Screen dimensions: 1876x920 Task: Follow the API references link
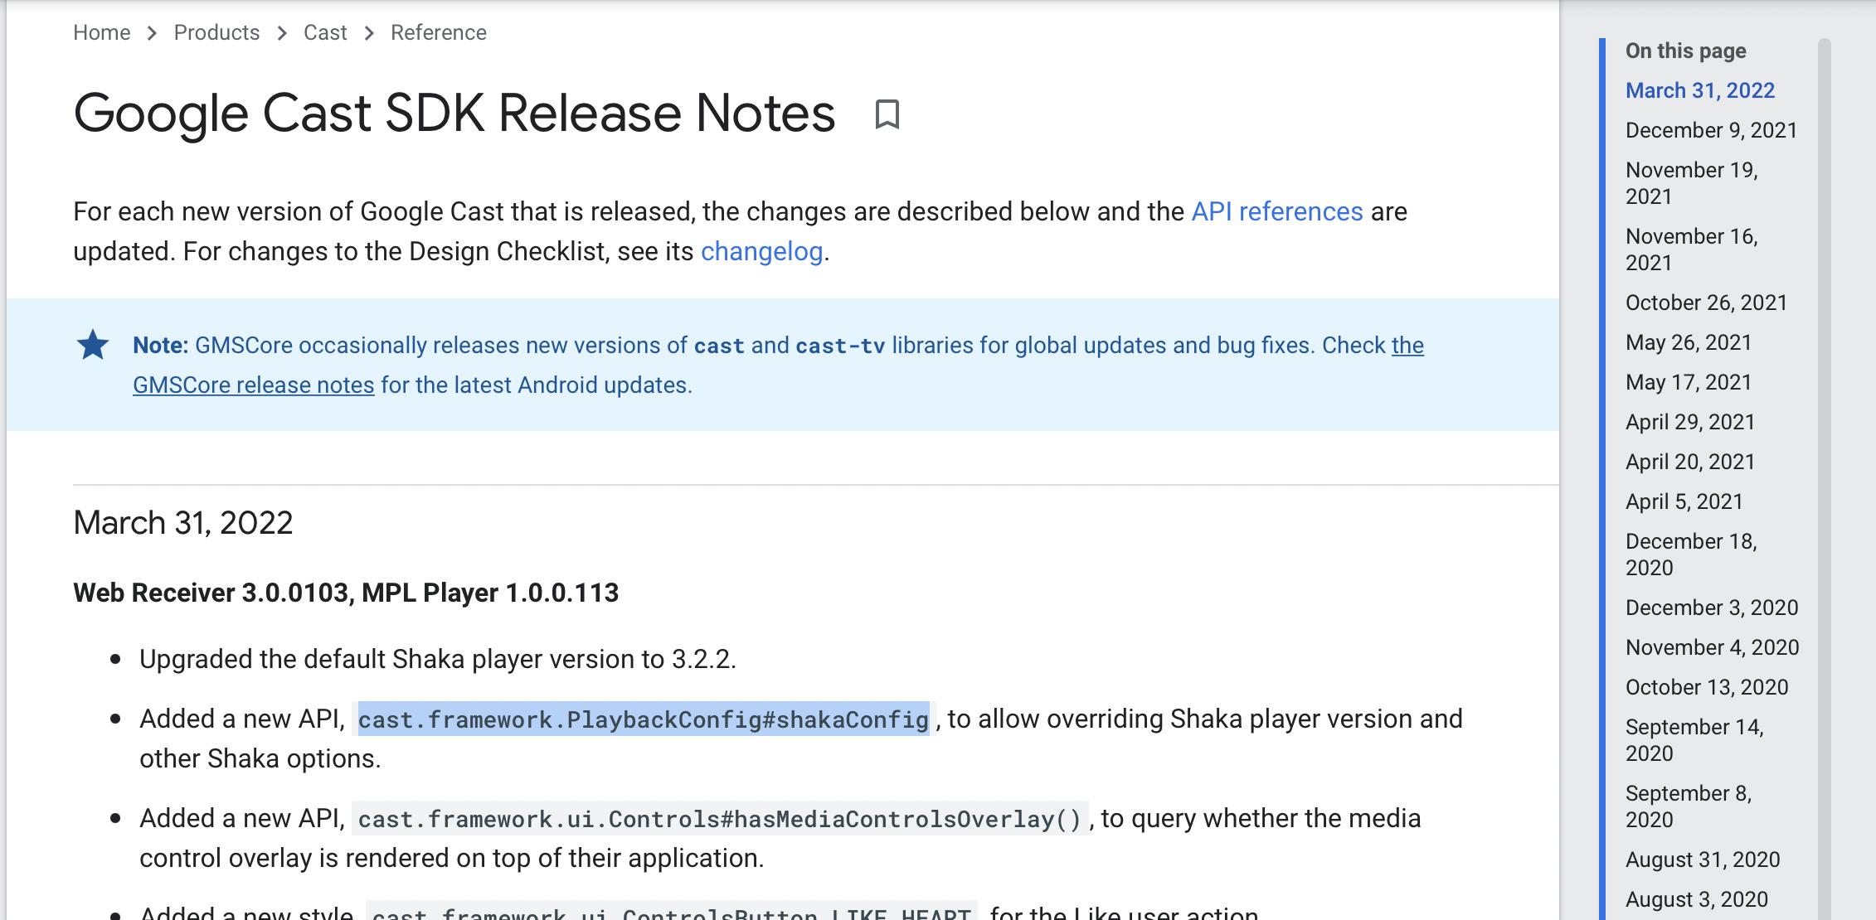1276,211
